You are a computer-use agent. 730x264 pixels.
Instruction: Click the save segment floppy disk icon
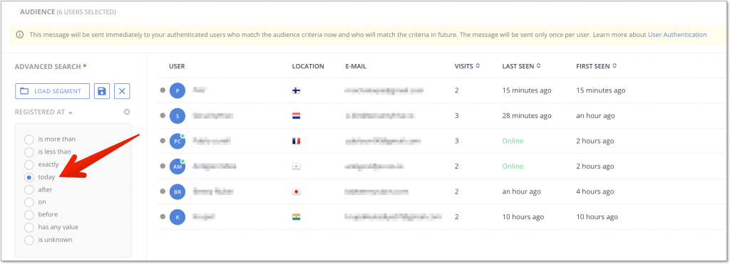click(102, 91)
